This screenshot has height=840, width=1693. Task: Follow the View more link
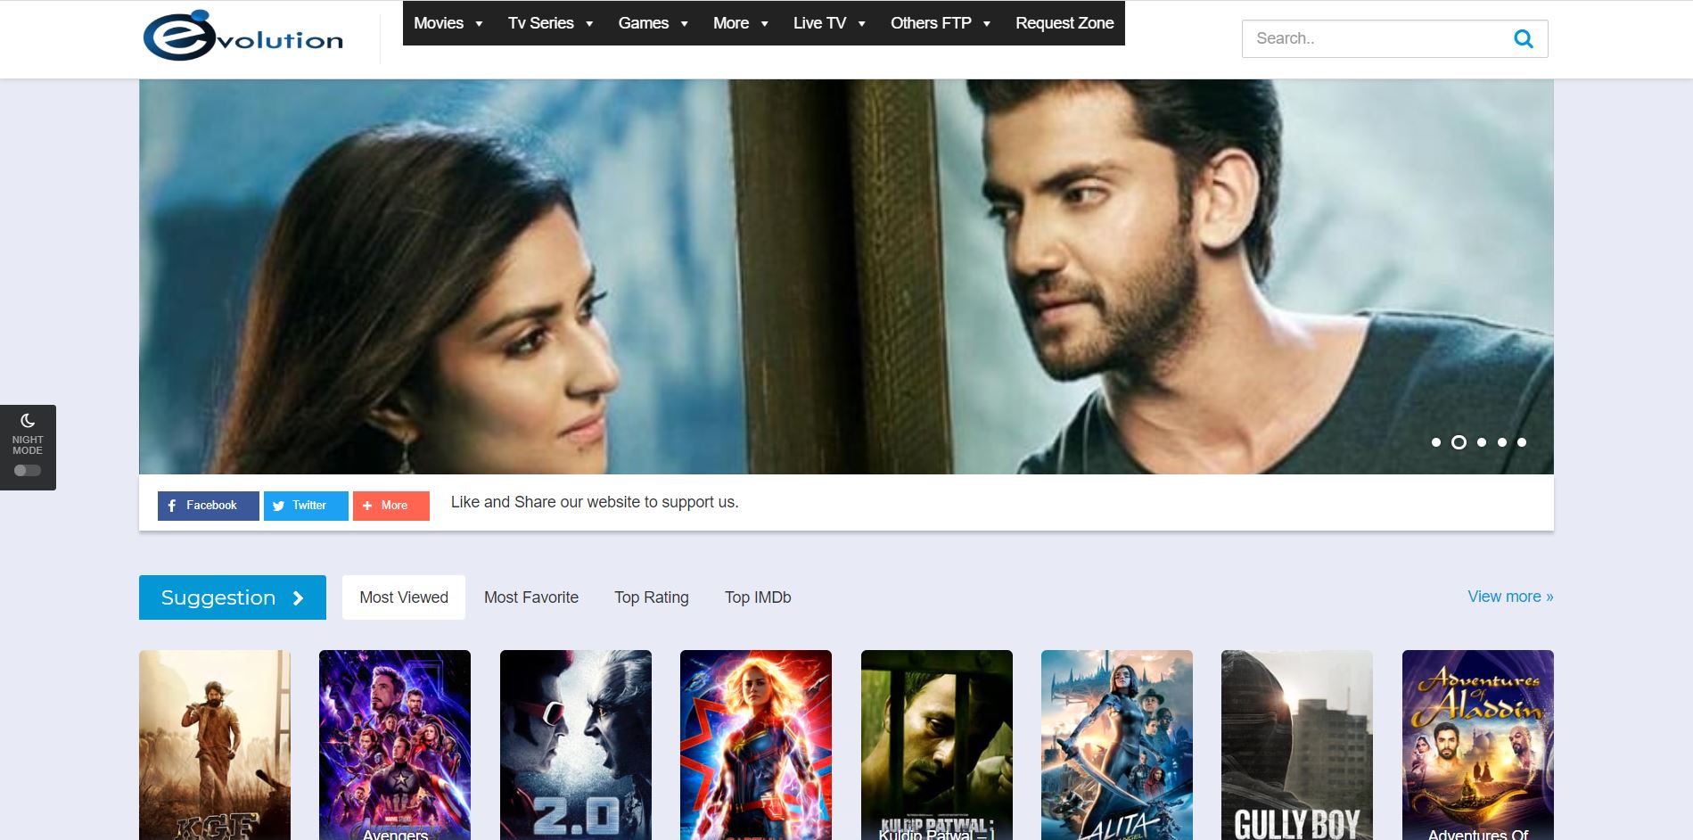[x=1510, y=597]
